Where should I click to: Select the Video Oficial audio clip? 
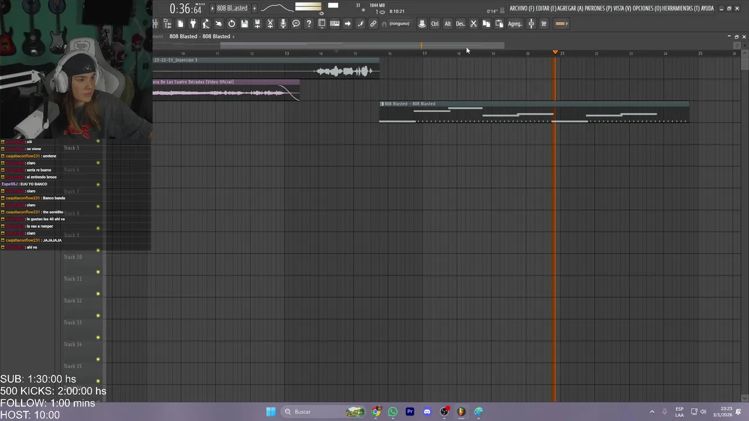click(226, 90)
